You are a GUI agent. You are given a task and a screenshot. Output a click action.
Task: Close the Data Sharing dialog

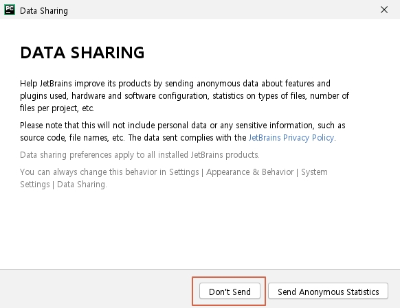click(384, 10)
